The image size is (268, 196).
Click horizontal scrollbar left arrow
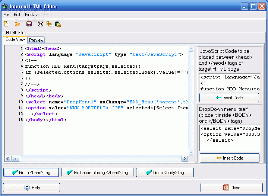pos(8,159)
